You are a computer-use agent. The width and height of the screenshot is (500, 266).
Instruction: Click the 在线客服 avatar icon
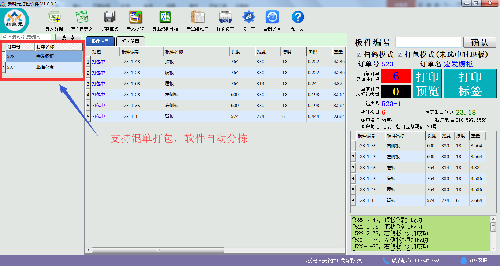pos(464,260)
